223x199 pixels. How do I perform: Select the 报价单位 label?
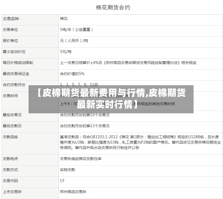10,41
